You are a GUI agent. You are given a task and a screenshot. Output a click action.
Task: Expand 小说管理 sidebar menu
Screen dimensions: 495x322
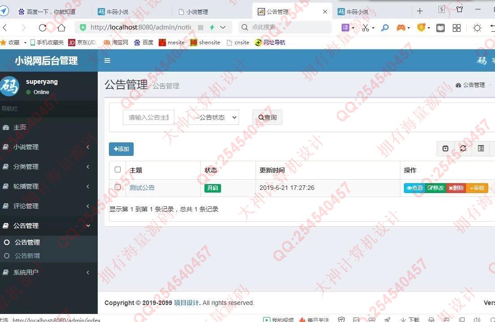[x=49, y=147]
